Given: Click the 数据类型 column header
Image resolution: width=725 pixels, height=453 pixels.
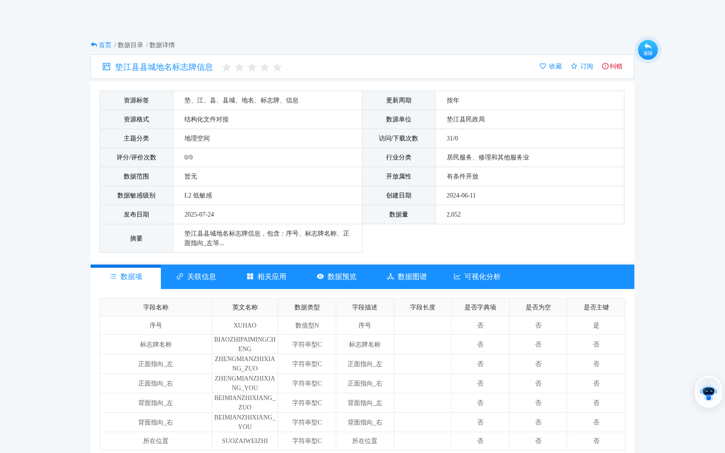Looking at the screenshot, I should [307, 307].
